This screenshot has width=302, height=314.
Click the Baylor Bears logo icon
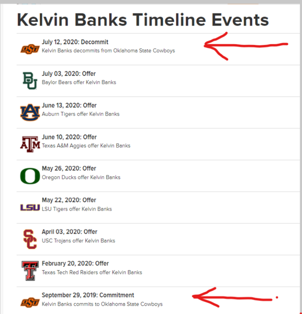30,81
